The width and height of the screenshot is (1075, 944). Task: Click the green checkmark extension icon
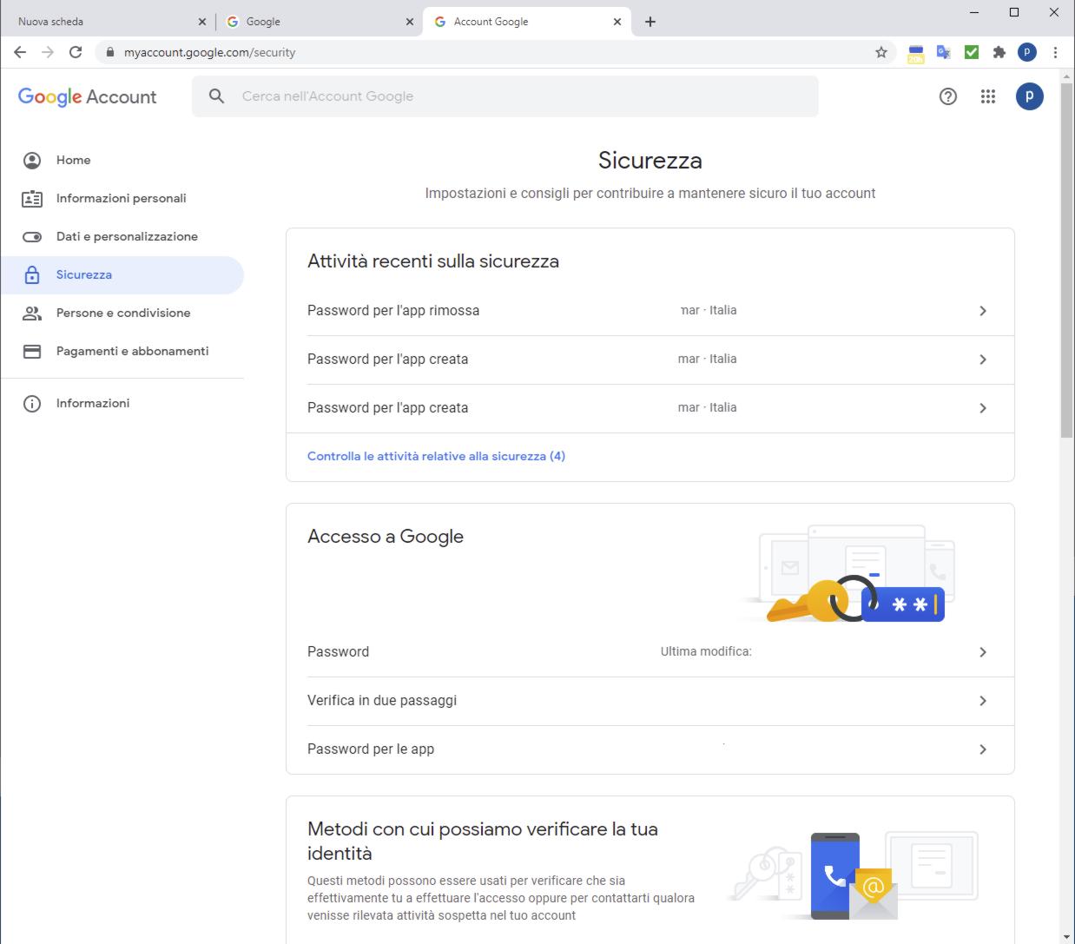972,52
